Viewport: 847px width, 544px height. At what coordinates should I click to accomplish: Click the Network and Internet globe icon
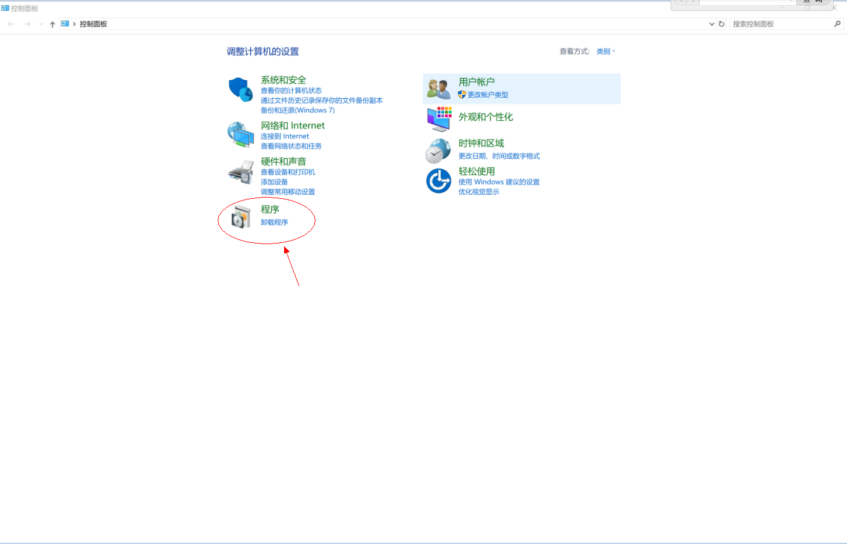(x=240, y=135)
